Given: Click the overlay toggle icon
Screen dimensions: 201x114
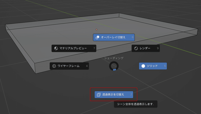Looking at the screenshot, I should [x=97, y=37].
